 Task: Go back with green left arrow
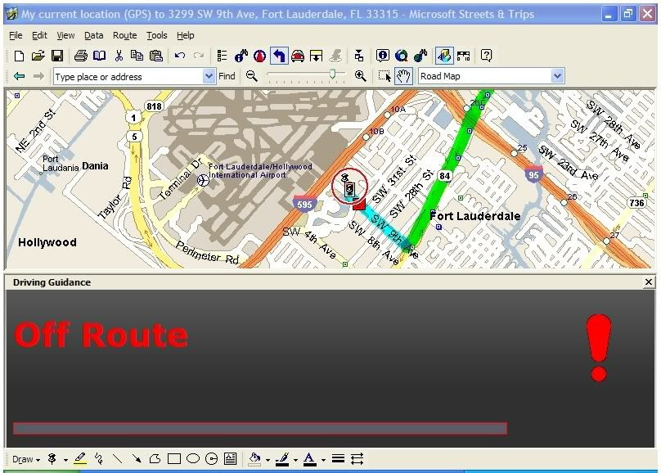click(x=19, y=76)
